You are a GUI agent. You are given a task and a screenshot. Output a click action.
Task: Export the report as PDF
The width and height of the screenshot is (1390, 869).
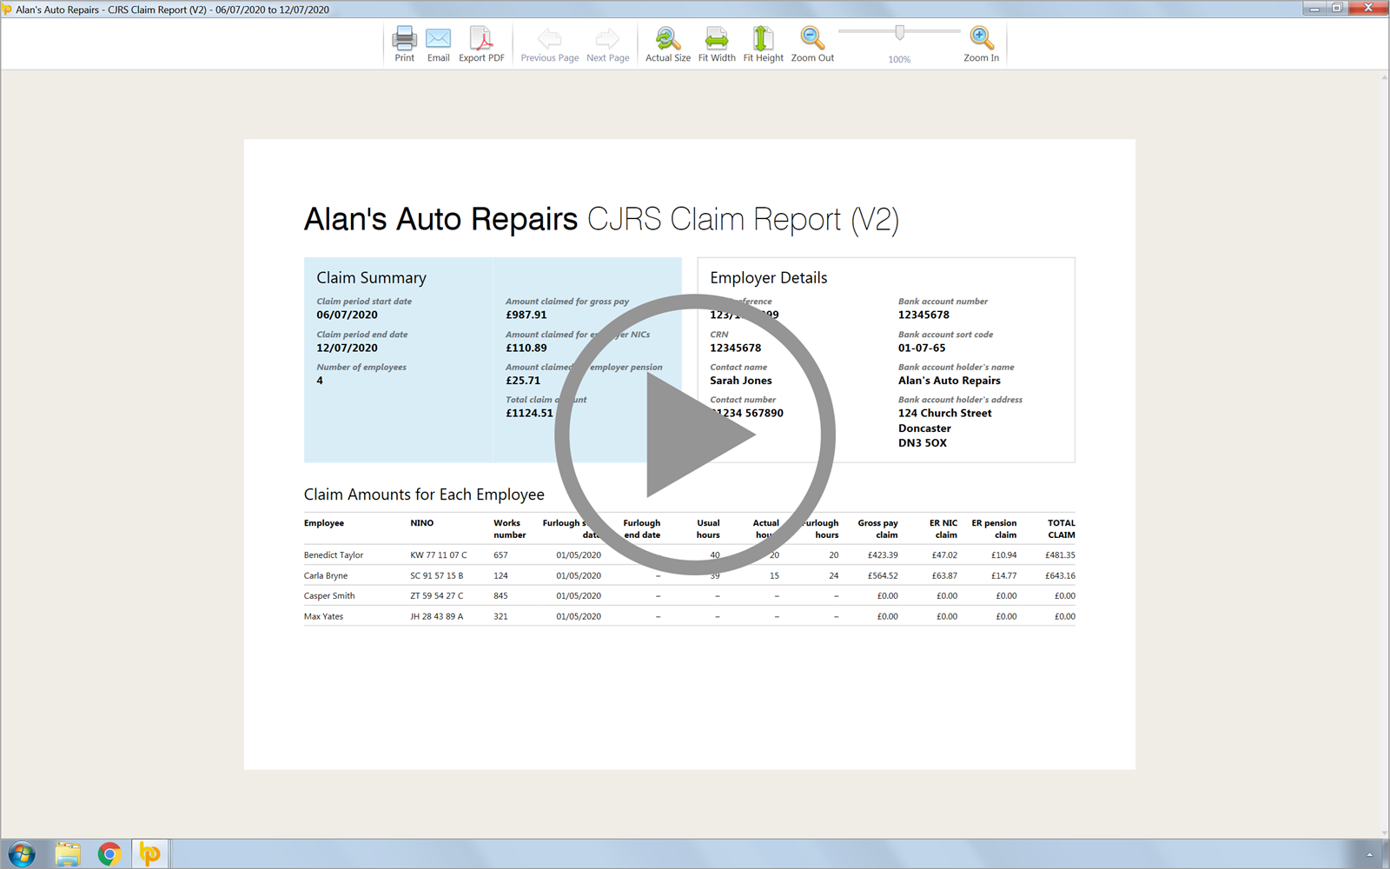[x=481, y=43]
